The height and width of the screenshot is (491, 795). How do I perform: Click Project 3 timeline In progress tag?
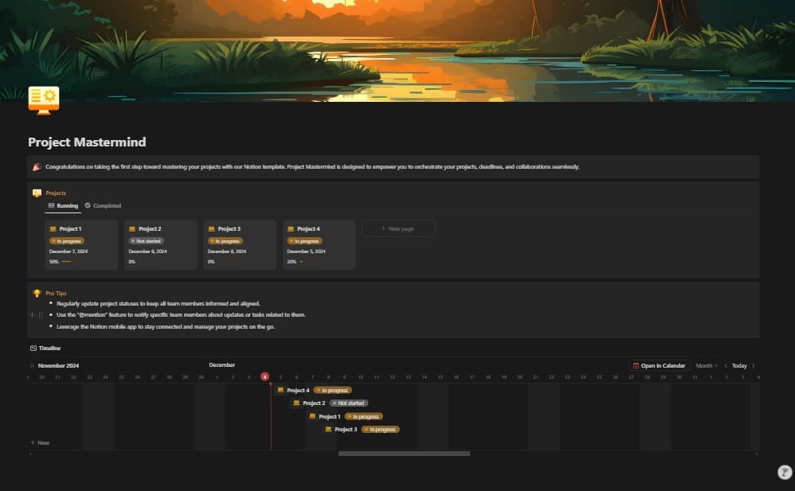pos(381,429)
